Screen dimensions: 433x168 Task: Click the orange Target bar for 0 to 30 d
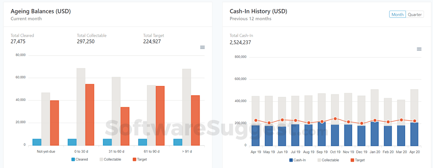coord(89,114)
